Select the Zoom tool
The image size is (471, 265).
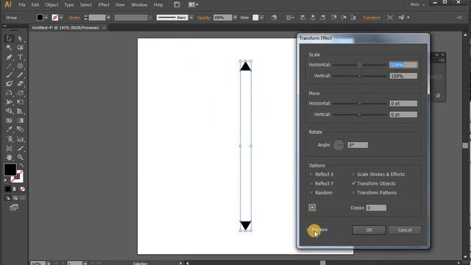coord(20,157)
